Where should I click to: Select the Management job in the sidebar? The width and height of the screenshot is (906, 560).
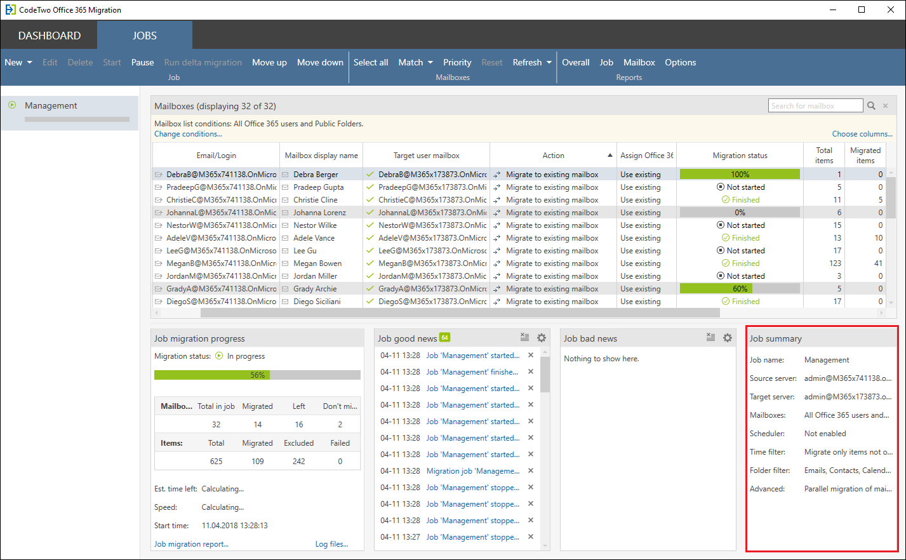coord(70,112)
